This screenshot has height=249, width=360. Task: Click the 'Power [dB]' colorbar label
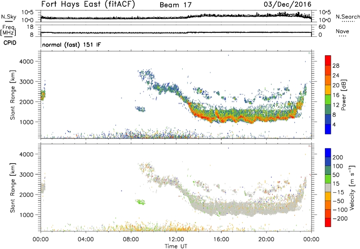344,95
